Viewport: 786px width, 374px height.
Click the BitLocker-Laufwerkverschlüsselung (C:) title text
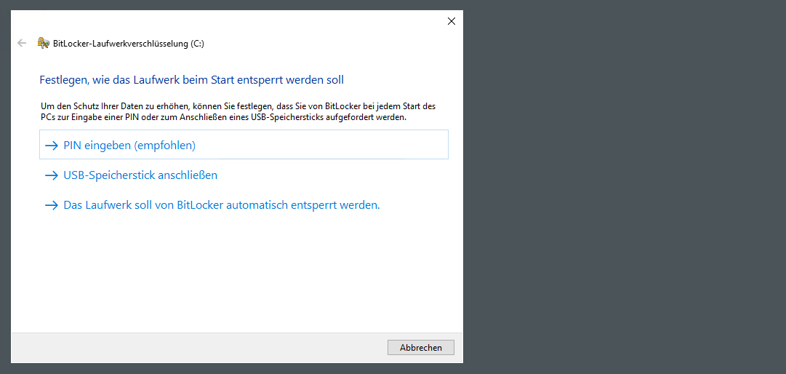[128, 44]
